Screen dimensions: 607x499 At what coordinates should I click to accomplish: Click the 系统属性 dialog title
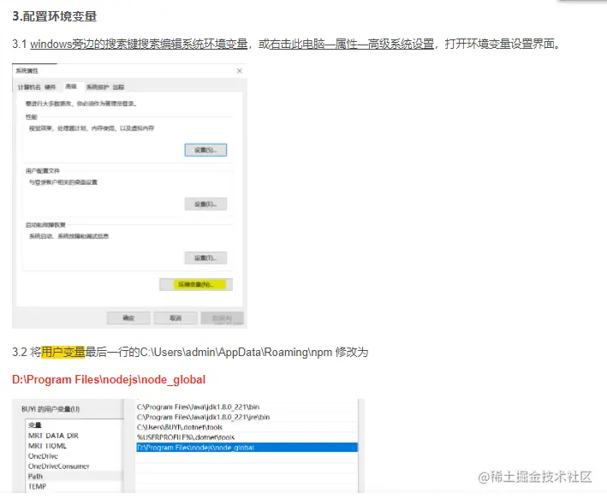pyautogui.click(x=27, y=71)
